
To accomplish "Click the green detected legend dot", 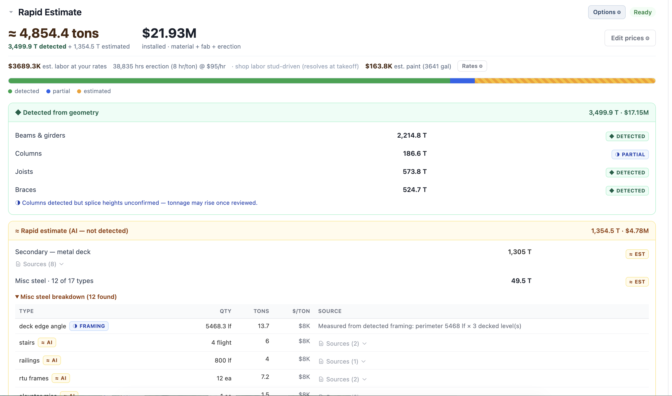I will click(10, 91).
